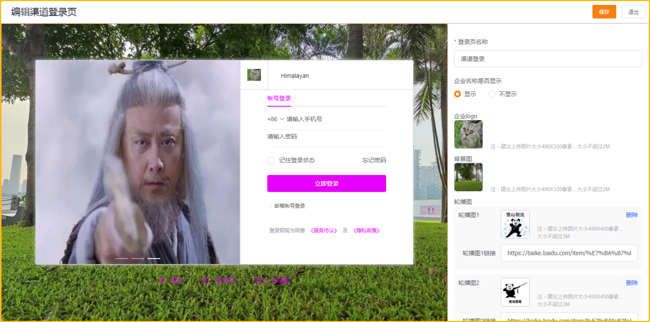
Task: Click the 退出 button
Action: tap(634, 12)
